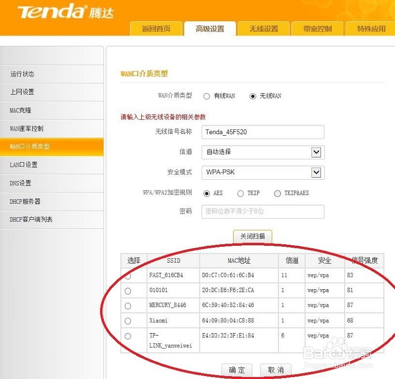The width and height of the screenshot is (395, 379).
Task: Click the 安全 column header
Action: point(324,261)
